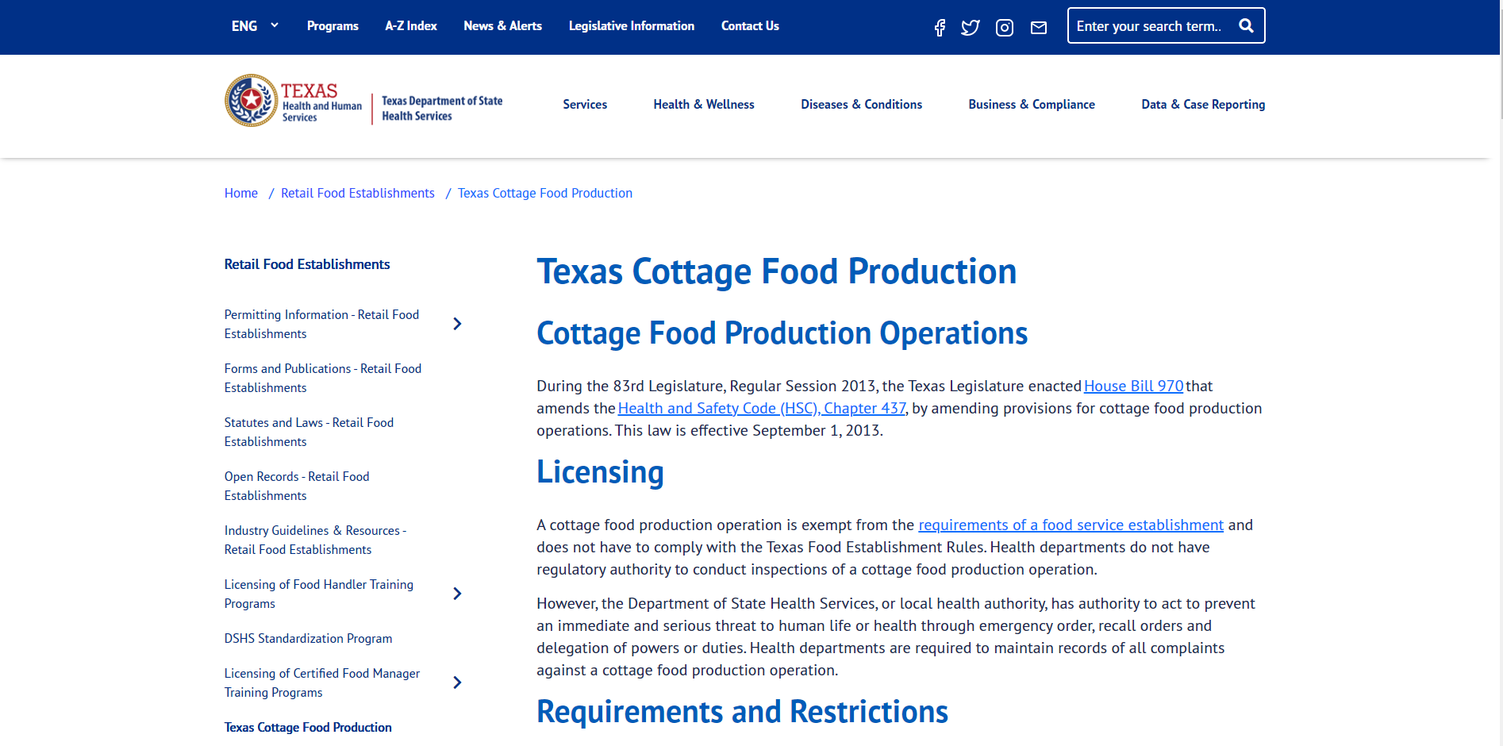Click the email envelope icon

[x=1038, y=26]
